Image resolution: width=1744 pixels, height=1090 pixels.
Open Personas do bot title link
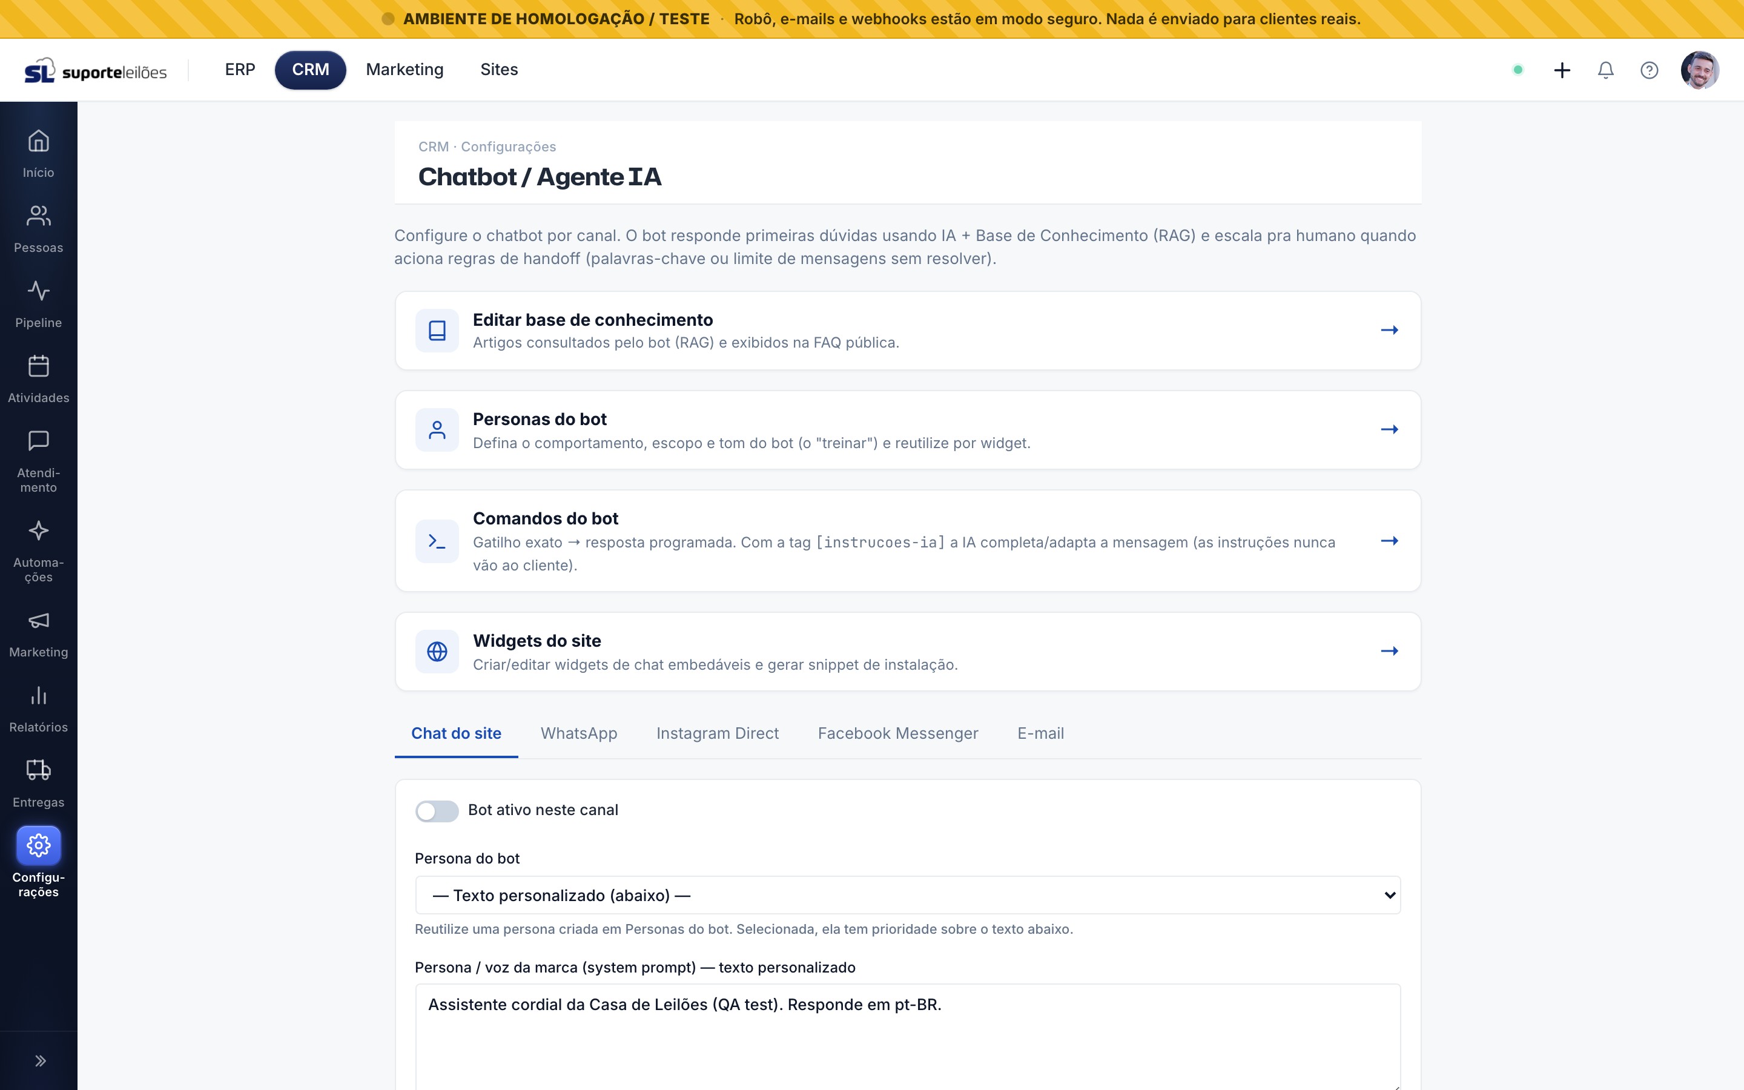[539, 420]
